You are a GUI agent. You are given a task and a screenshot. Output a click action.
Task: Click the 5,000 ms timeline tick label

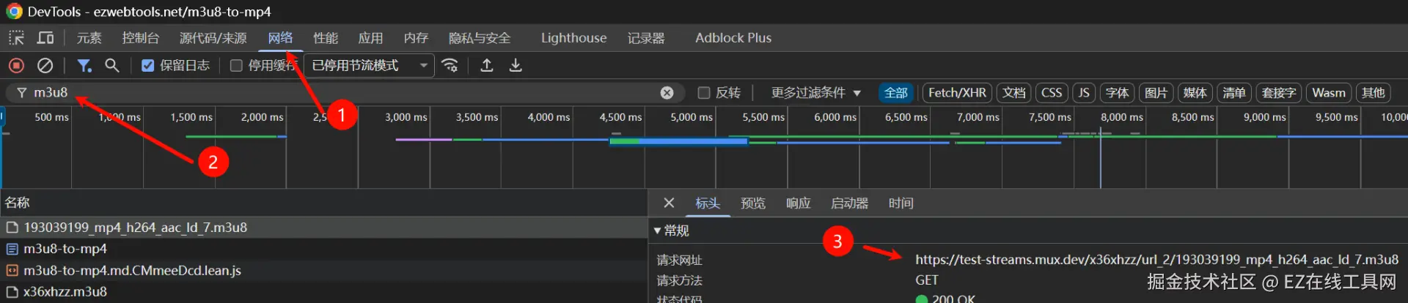[x=692, y=117]
